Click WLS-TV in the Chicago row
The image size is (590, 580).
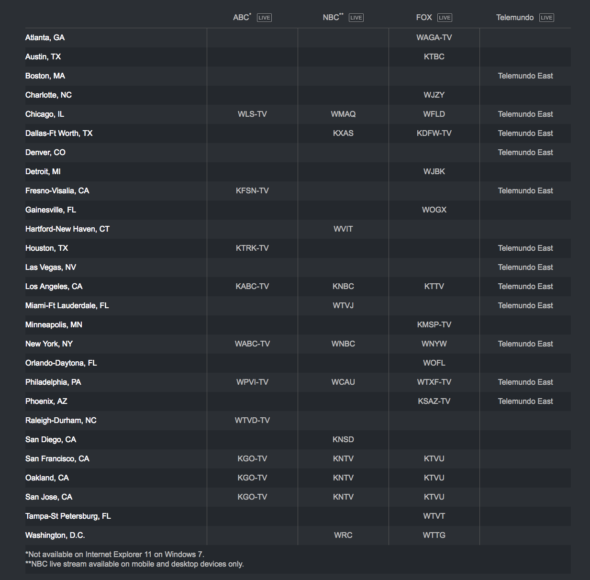click(252, 114)
